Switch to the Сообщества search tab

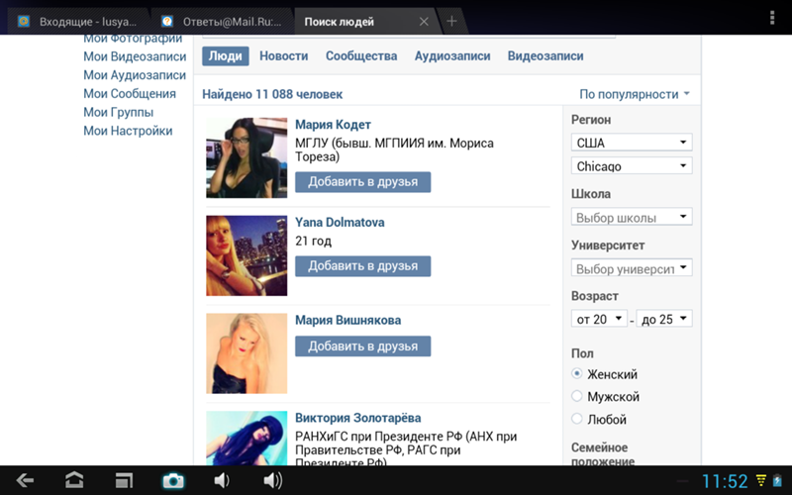(361, 56)
